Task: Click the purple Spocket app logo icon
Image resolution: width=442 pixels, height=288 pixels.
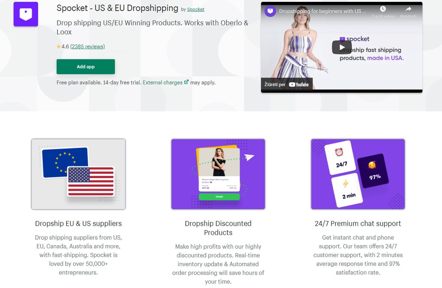Action: 26,14
